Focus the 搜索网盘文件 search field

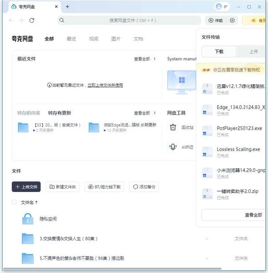(129, 20)
